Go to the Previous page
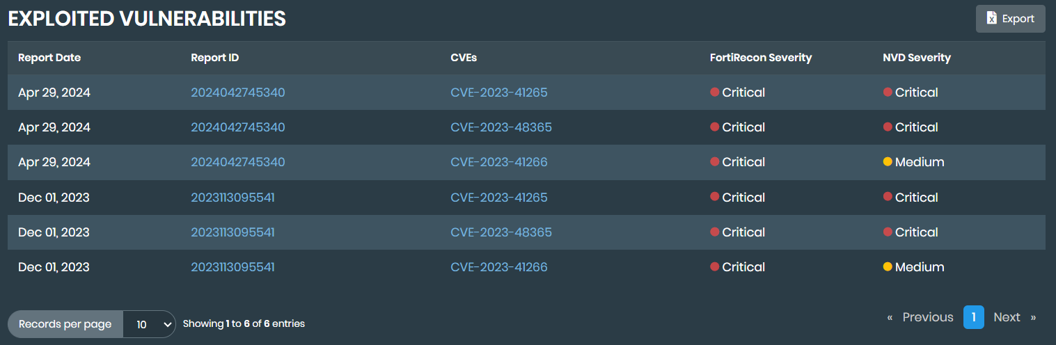The image size is (1056, 345). pos(927,317)
